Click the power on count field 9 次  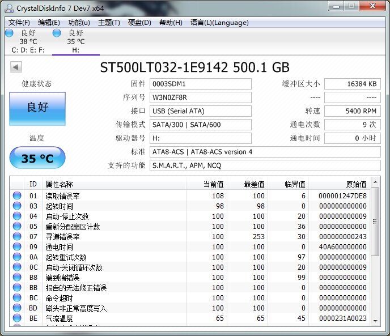[x=353, y=125]
